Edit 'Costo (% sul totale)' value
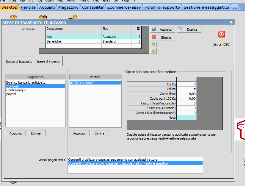The height and width of the screenshot is (186, 257). 187,108
